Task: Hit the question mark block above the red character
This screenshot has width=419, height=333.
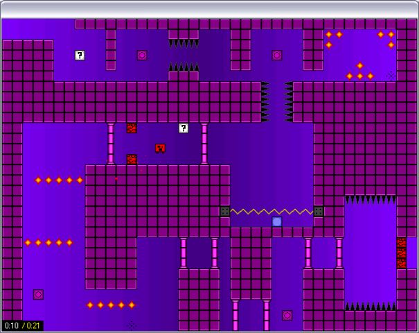Action: point(184,128)
